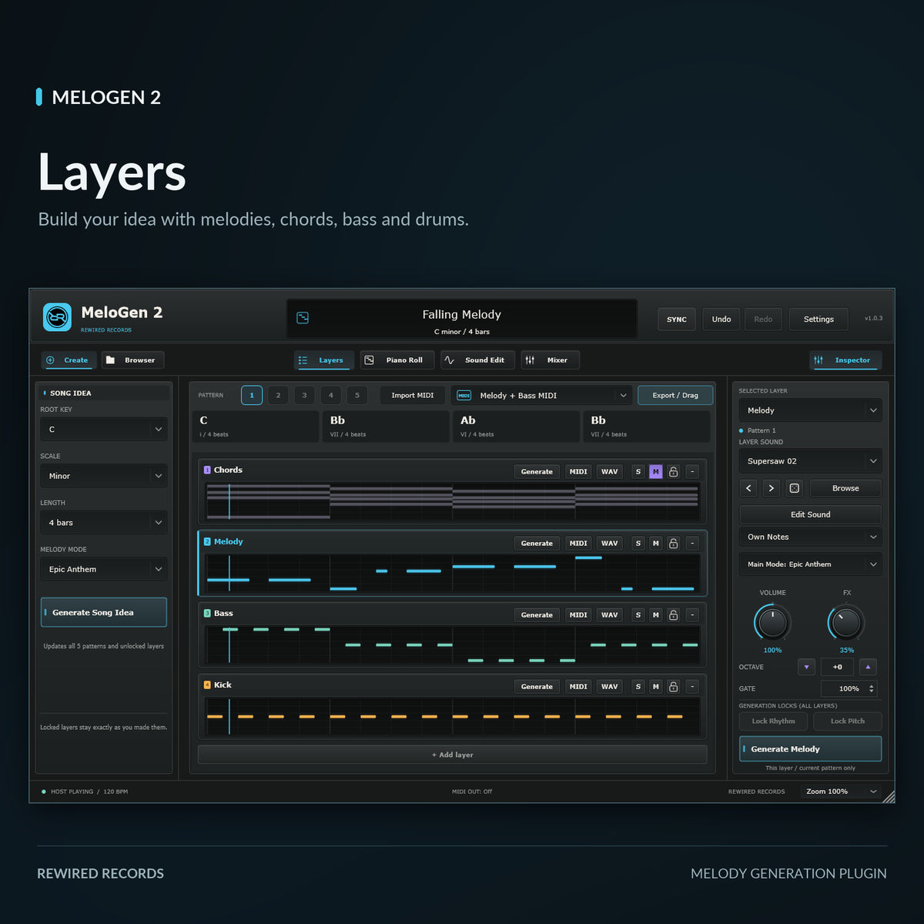
Task: Click Generate Song Idea button
Action: 104,612
